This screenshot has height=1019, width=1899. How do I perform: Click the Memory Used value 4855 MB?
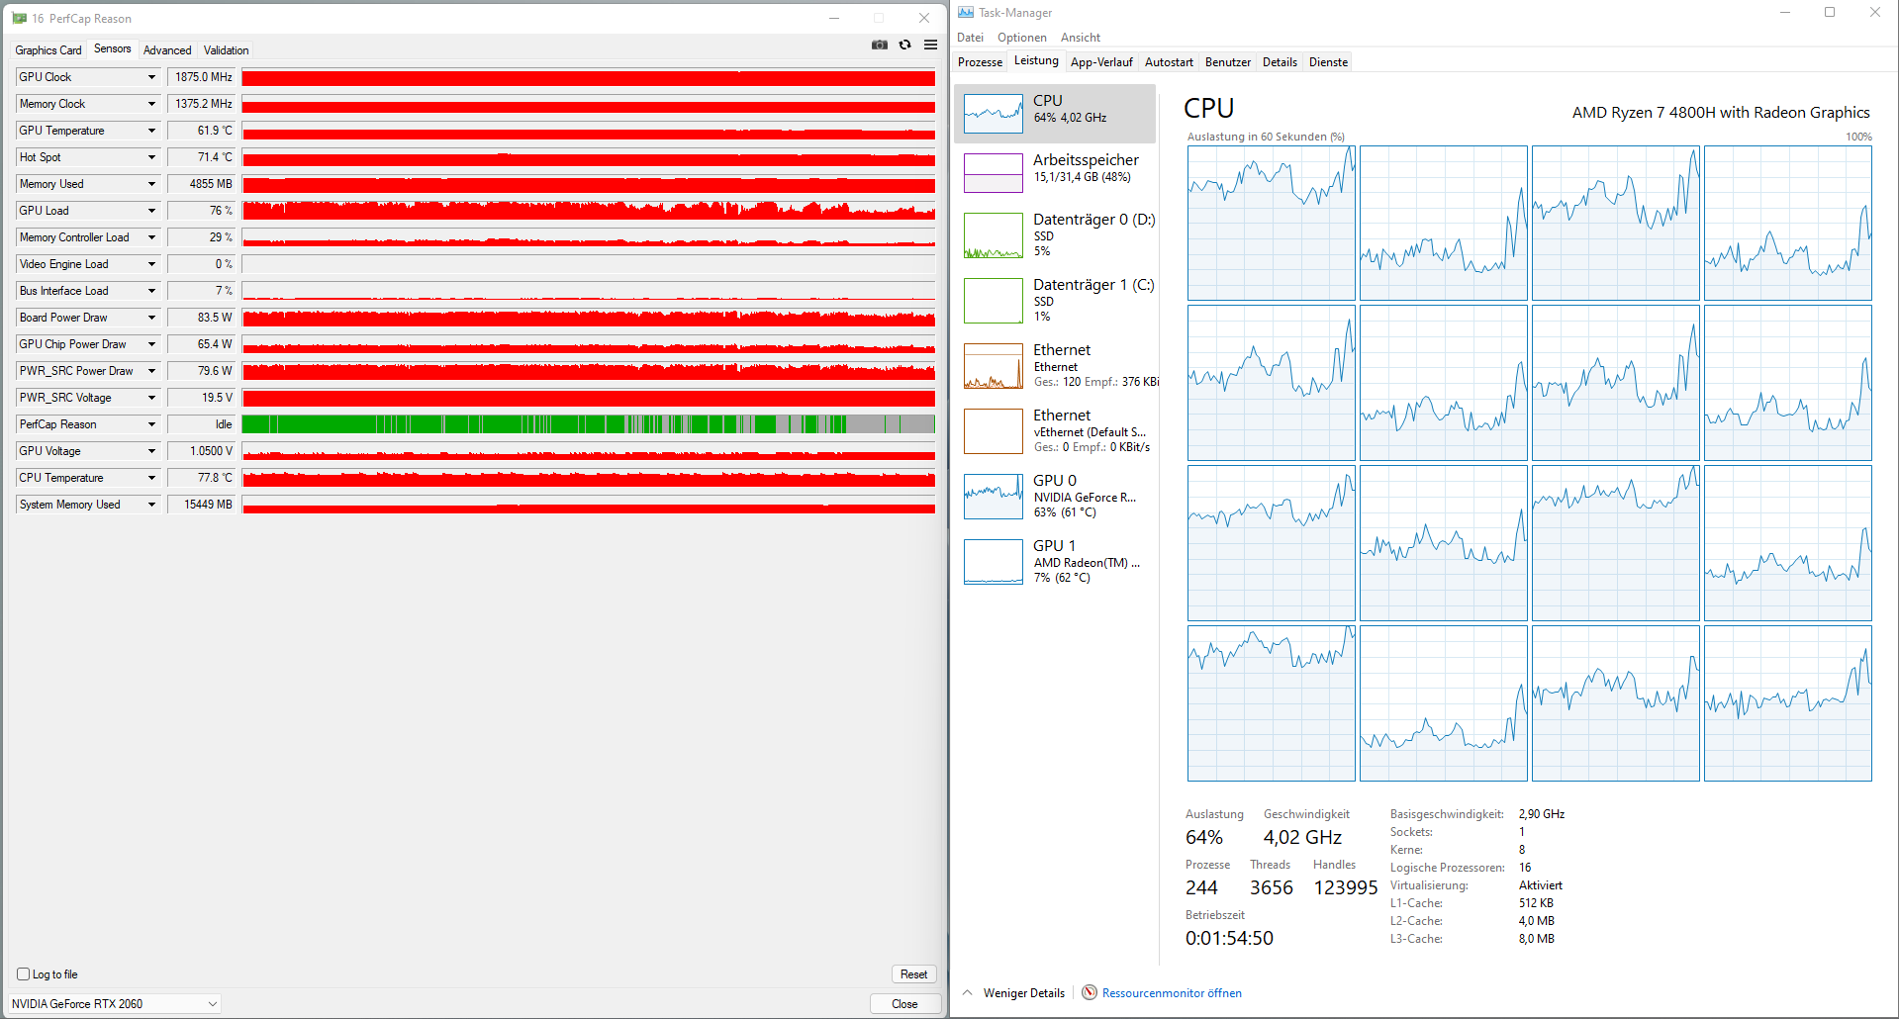[x=202, y=184]
